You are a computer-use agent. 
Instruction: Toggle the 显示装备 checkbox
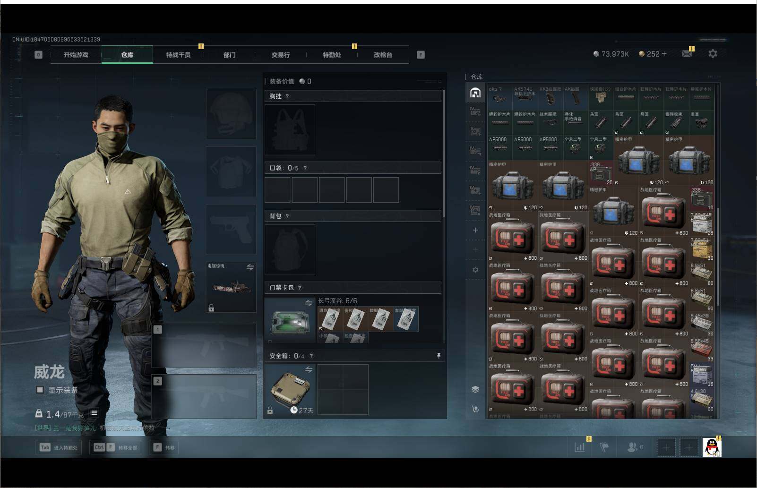coord(40,390)
